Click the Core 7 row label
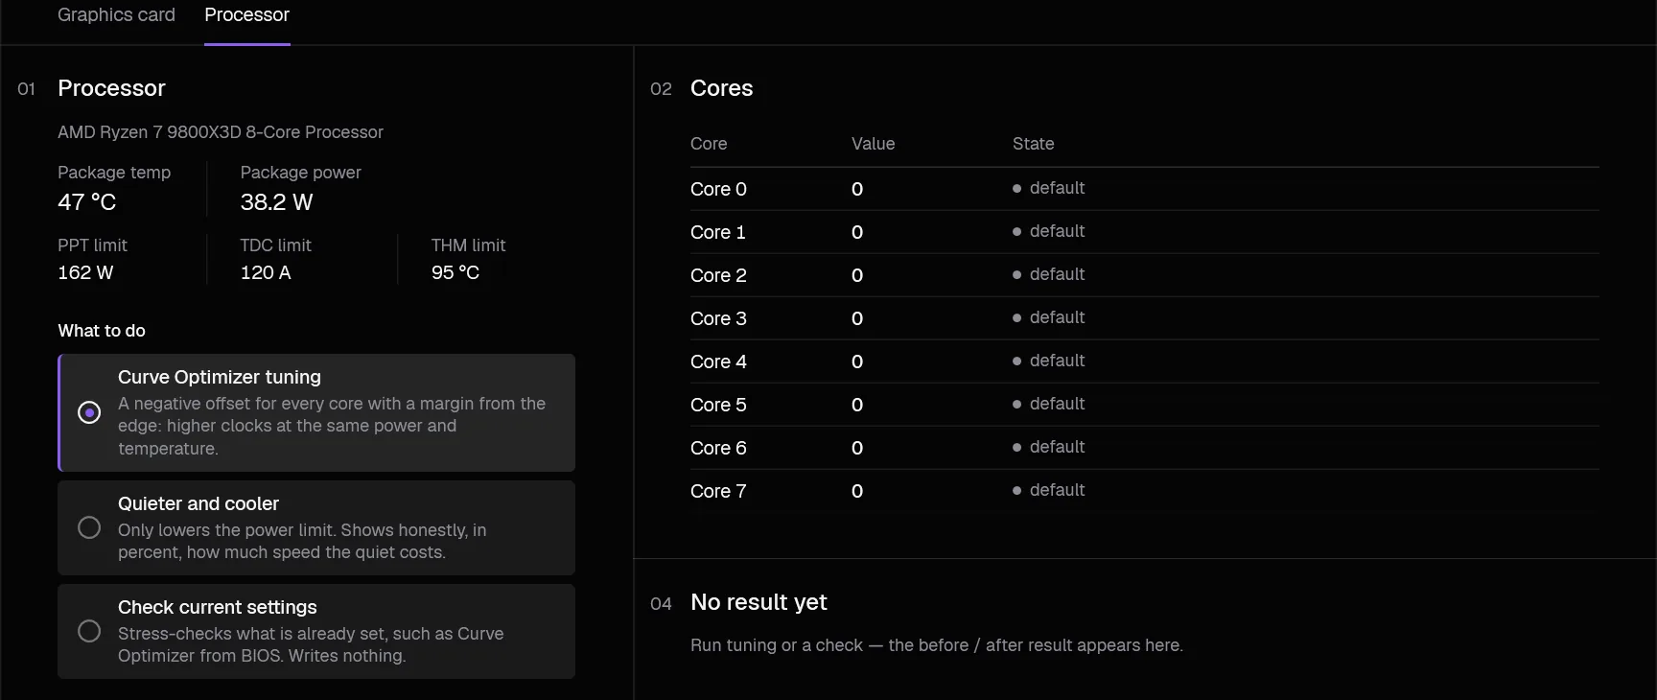1657x700 pixels. 718,491
